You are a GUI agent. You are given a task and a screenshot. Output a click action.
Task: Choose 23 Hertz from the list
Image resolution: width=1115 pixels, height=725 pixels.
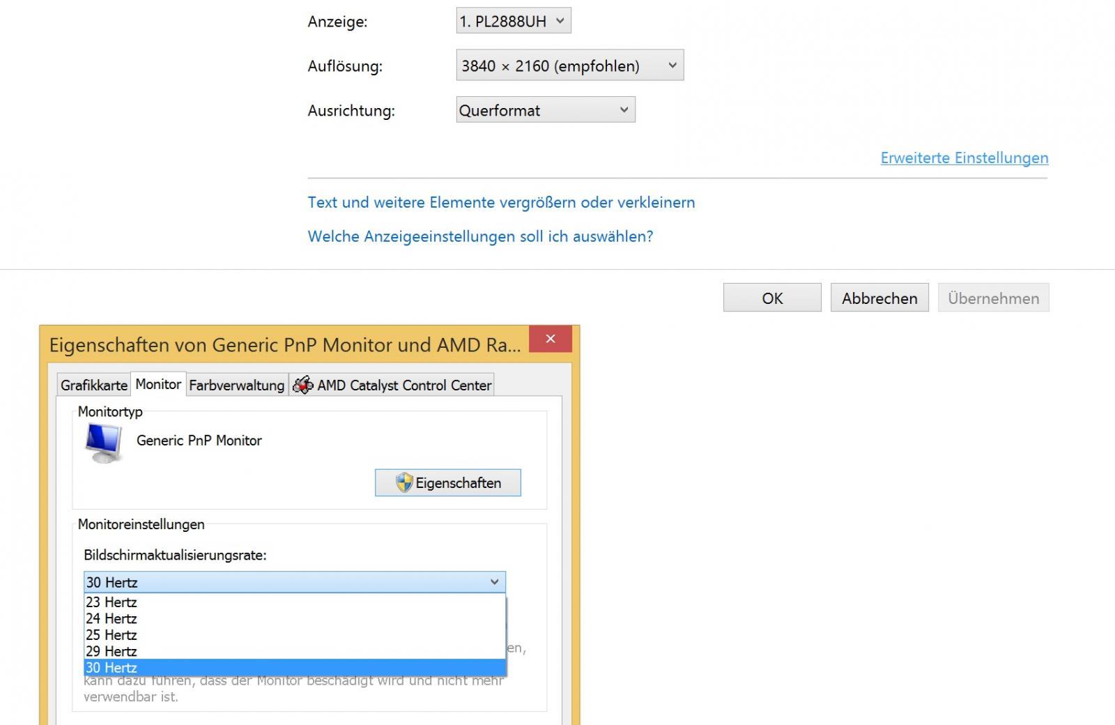(294, 602)
